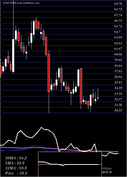Click the 66.73 price axis label
Viewport: 127px width, 177px height.
tap(118, 21)
